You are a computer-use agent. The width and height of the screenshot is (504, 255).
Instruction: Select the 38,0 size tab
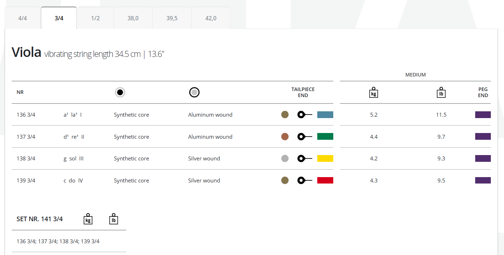[133, 18]
